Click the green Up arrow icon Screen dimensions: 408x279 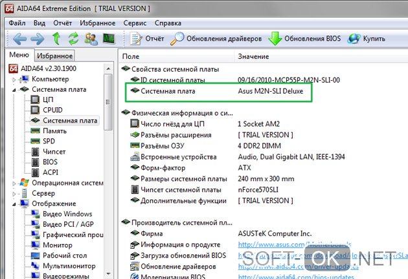(56, 39)
